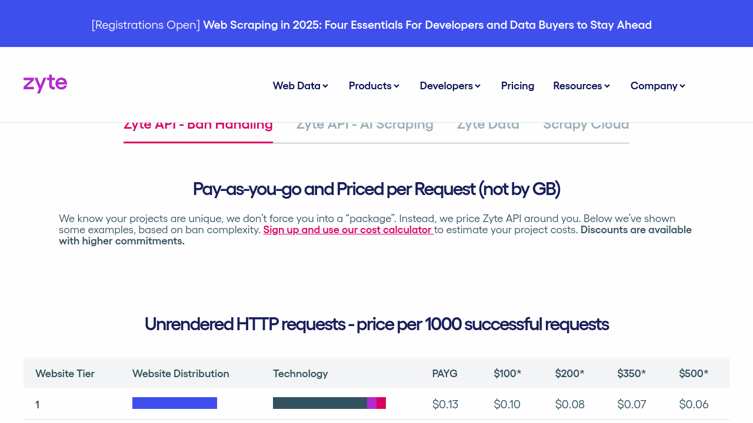Click the cost calculator sign up link
753x423 pixels.
tap(348, 230)
